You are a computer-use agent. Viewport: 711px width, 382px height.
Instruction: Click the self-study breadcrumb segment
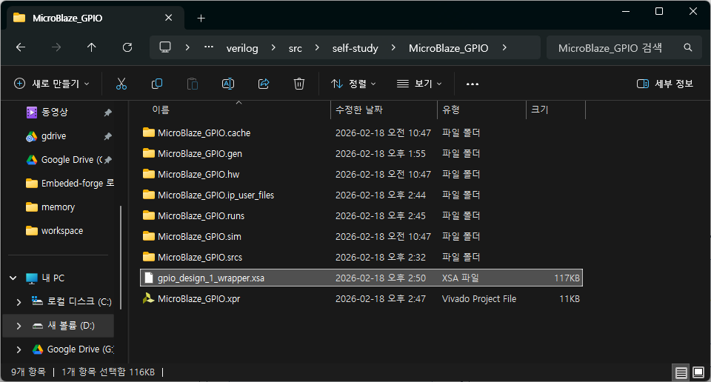click(355, 47)
